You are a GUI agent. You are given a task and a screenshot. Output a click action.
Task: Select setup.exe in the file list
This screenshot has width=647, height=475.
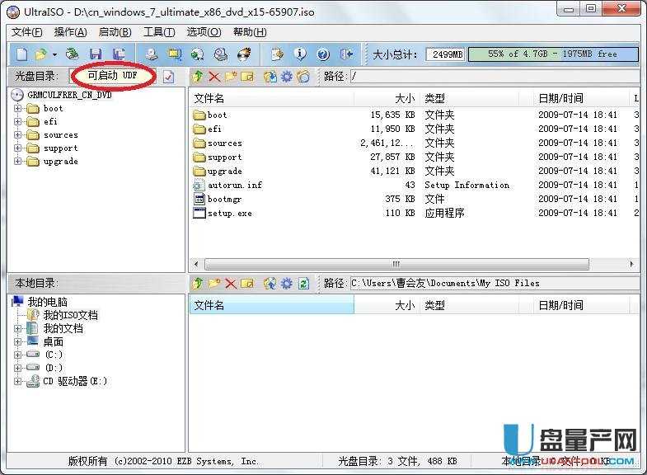(x=229, y=213)
